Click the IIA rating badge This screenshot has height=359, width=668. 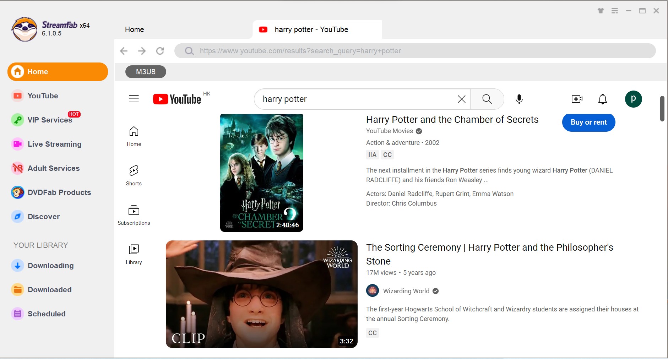pos(372,155)
